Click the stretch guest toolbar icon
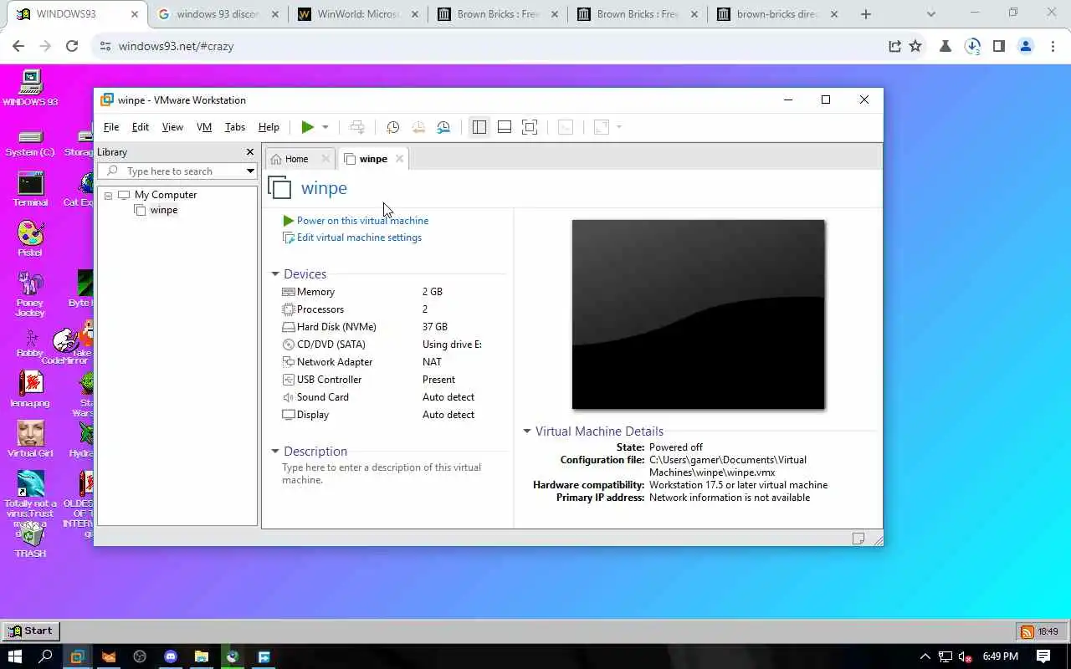 [x=601, y=127]
